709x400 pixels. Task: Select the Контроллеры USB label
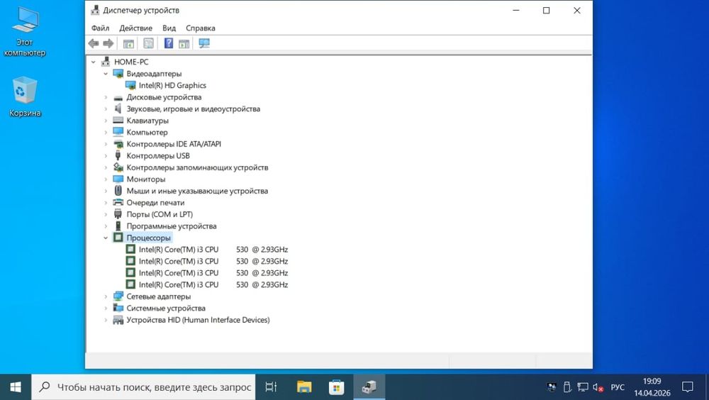[158, 155]
